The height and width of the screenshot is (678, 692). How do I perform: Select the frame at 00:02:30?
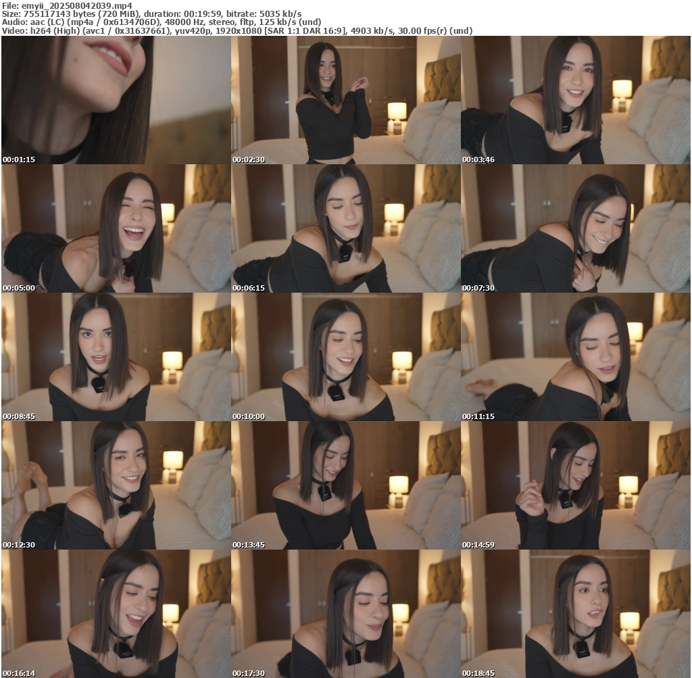pos(346,100)
